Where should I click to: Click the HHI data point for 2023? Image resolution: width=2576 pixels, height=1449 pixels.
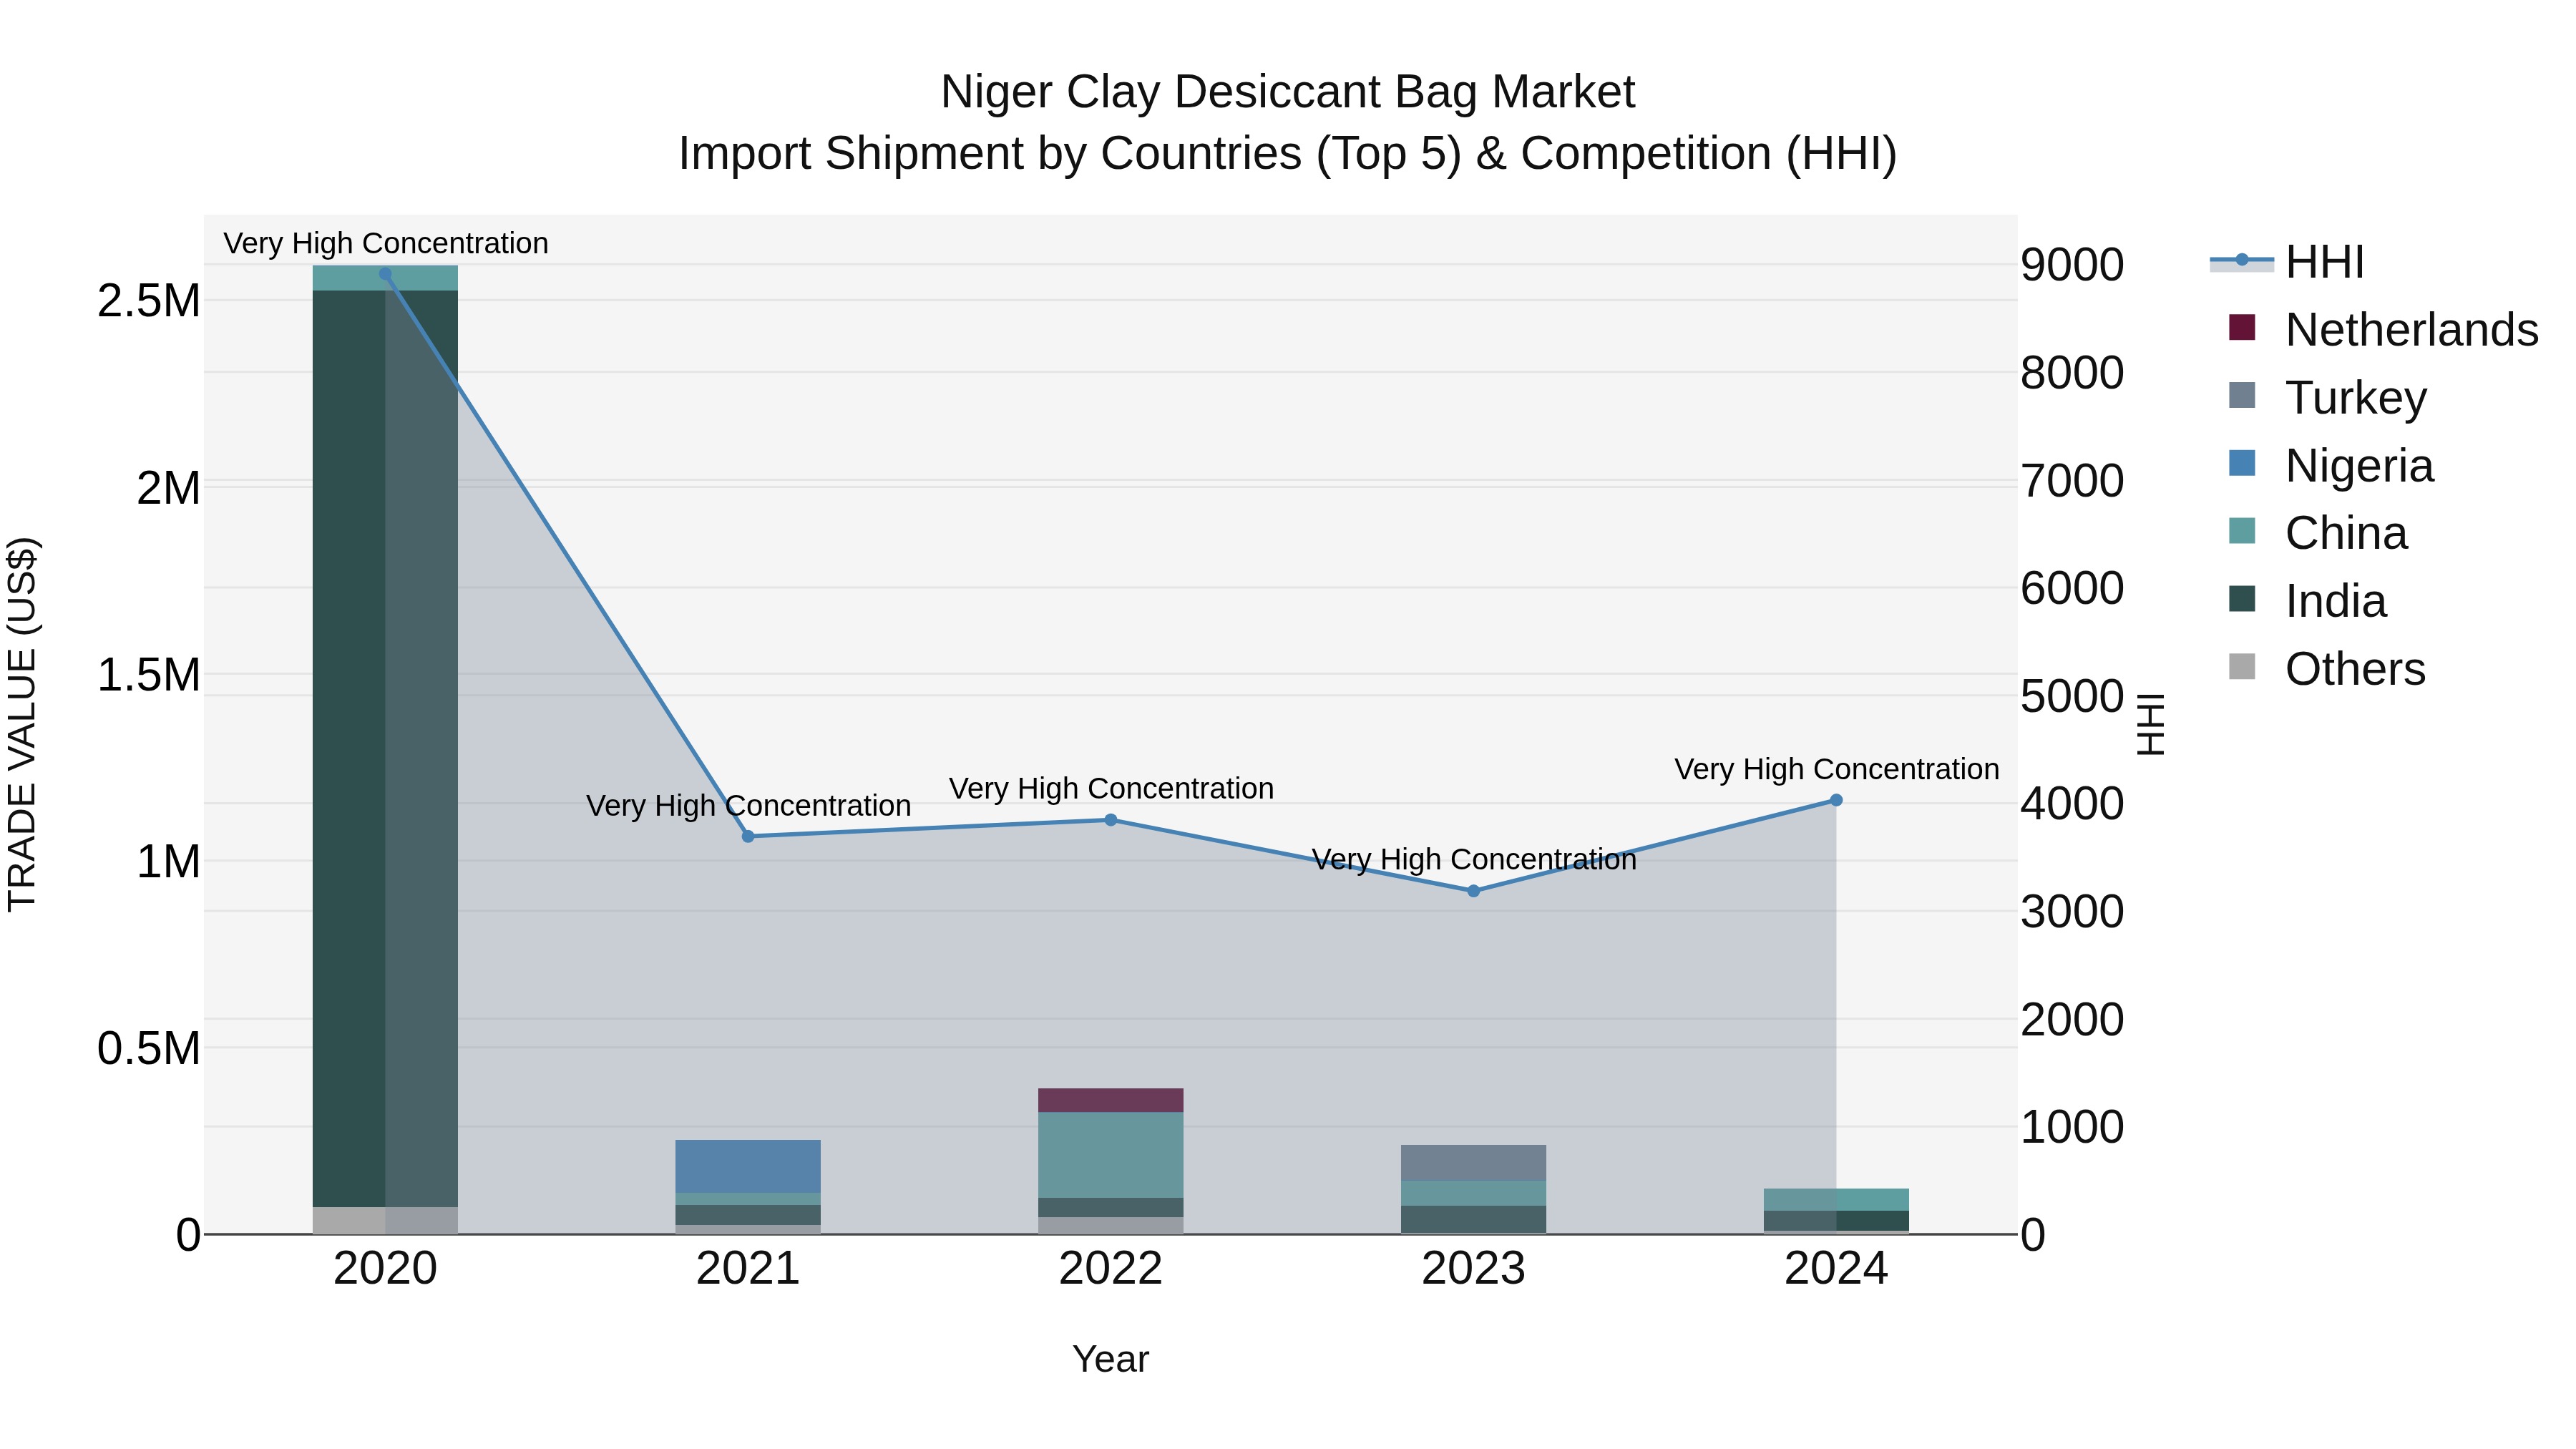pyautogui.click(x=1473, y=891)
